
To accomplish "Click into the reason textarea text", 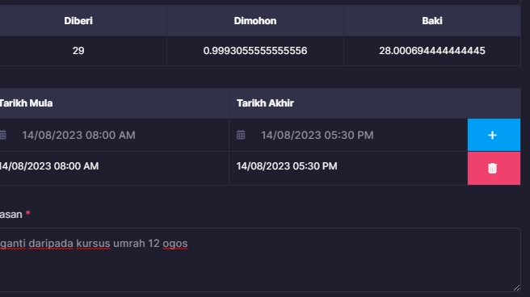I will pos(259,260).
